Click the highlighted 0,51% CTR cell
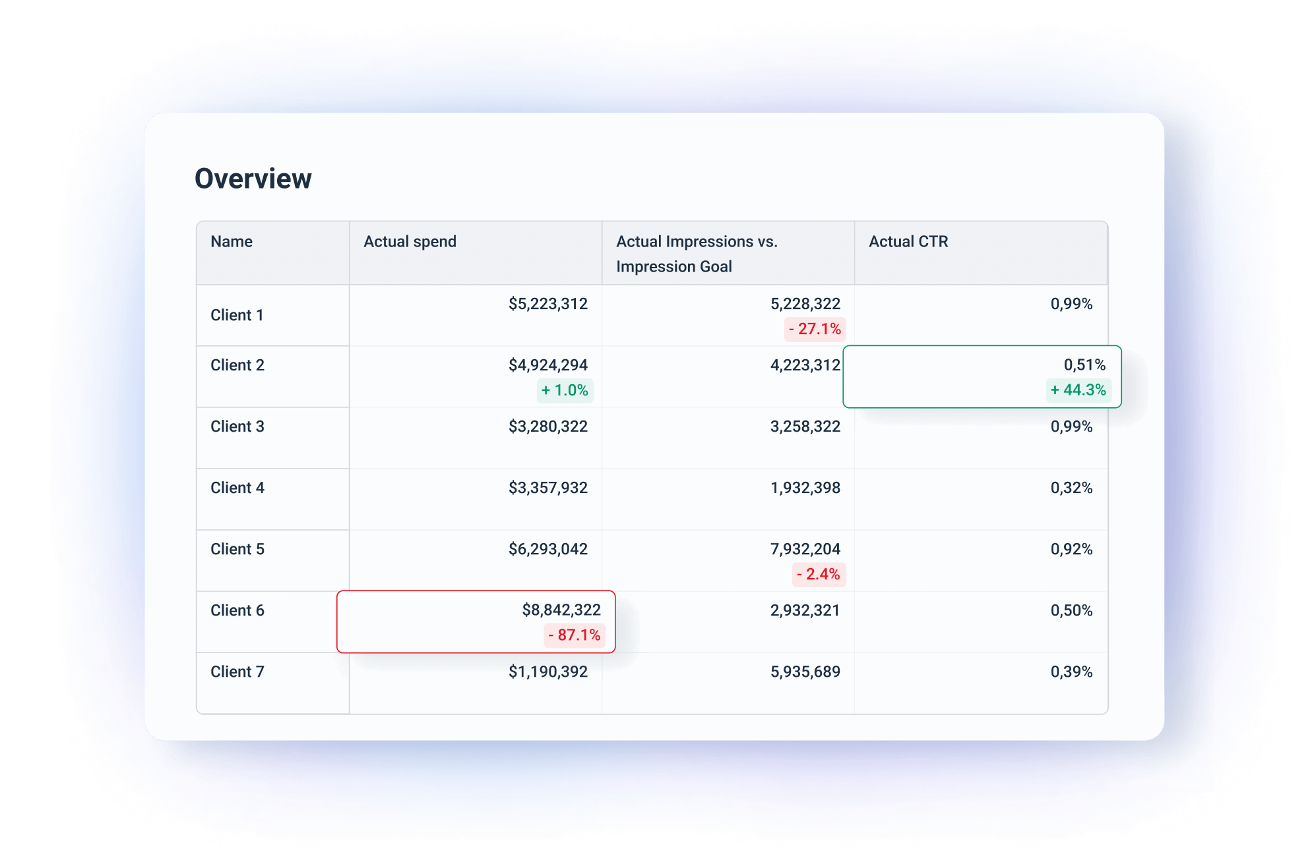This screenshot has height=868, width=1312. click(982, 376)
